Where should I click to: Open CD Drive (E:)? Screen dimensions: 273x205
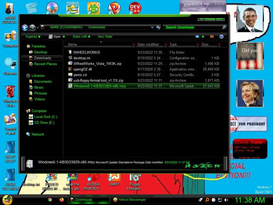[x=42, y=123]
